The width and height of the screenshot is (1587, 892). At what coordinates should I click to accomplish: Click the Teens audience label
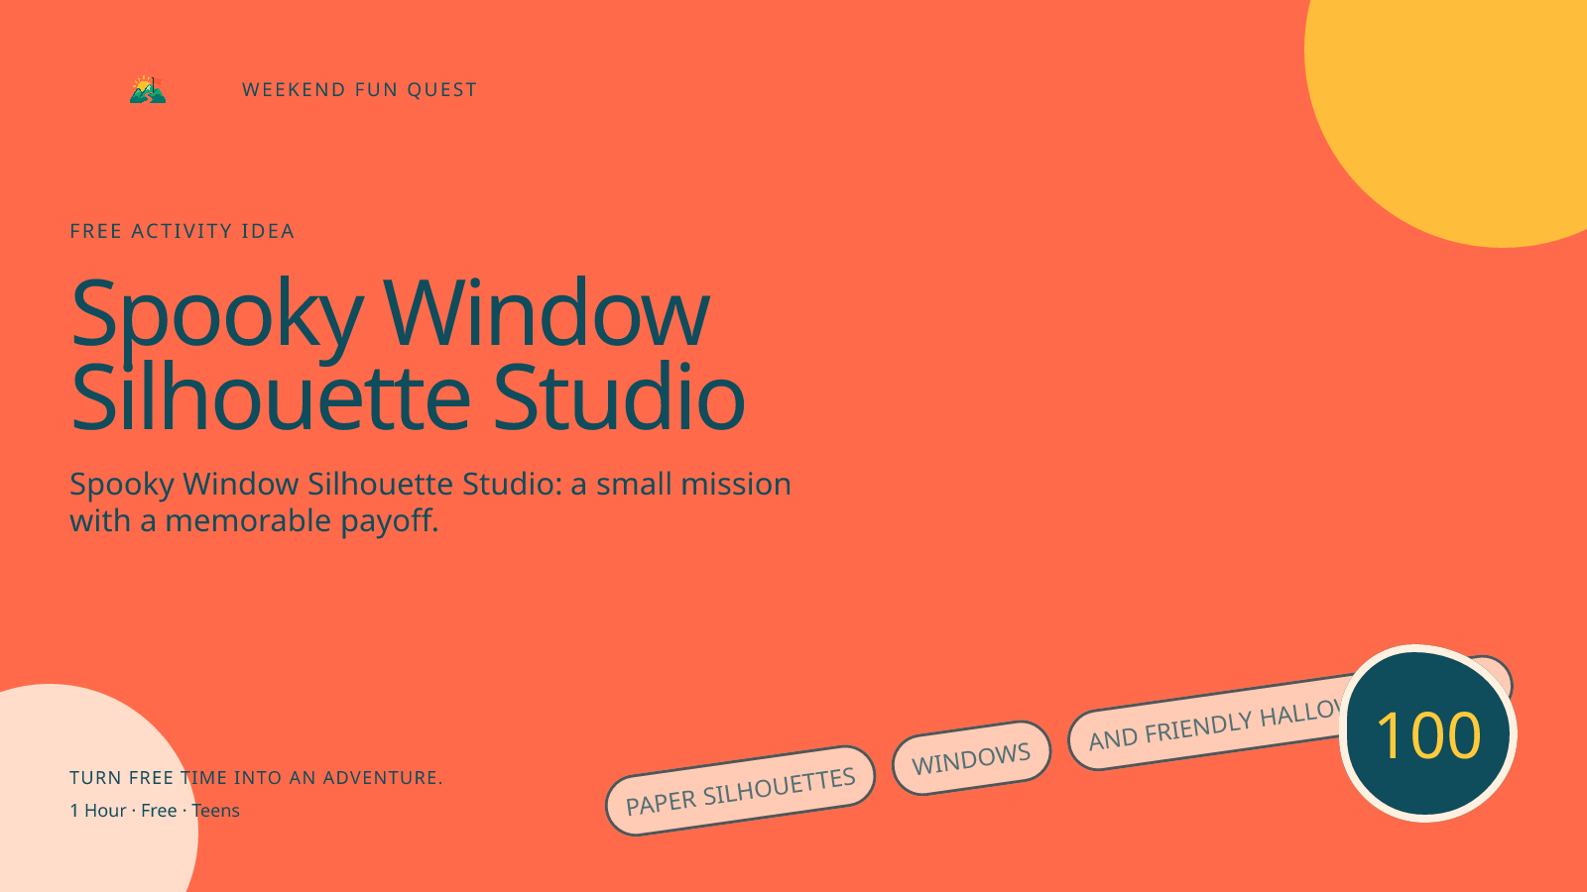[x=216, y=811]
